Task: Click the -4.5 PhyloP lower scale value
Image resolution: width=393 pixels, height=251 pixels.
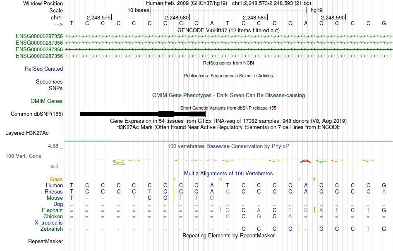Action: pyautogui.click(x=54, y=167)
